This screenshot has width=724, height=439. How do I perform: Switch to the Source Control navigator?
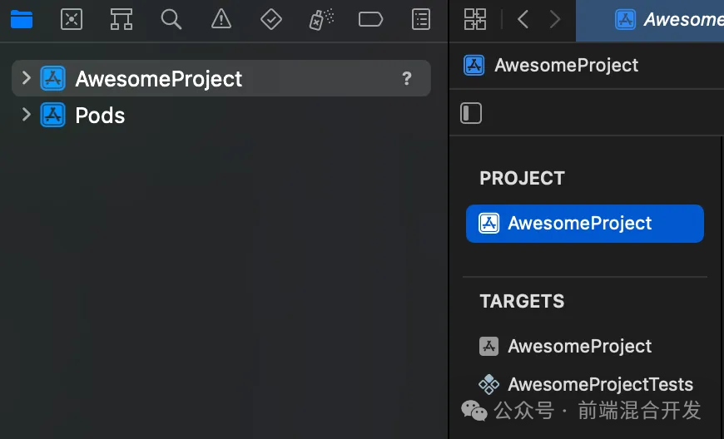[x=72, y=19]
